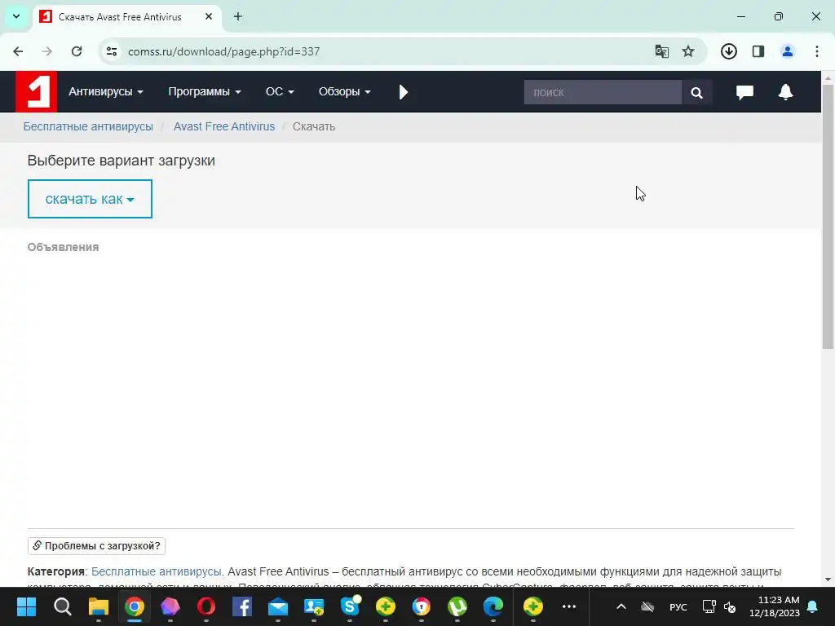Open File Explorer from taskbar
The height and width of the screenshot is (626, 835).
99,606
